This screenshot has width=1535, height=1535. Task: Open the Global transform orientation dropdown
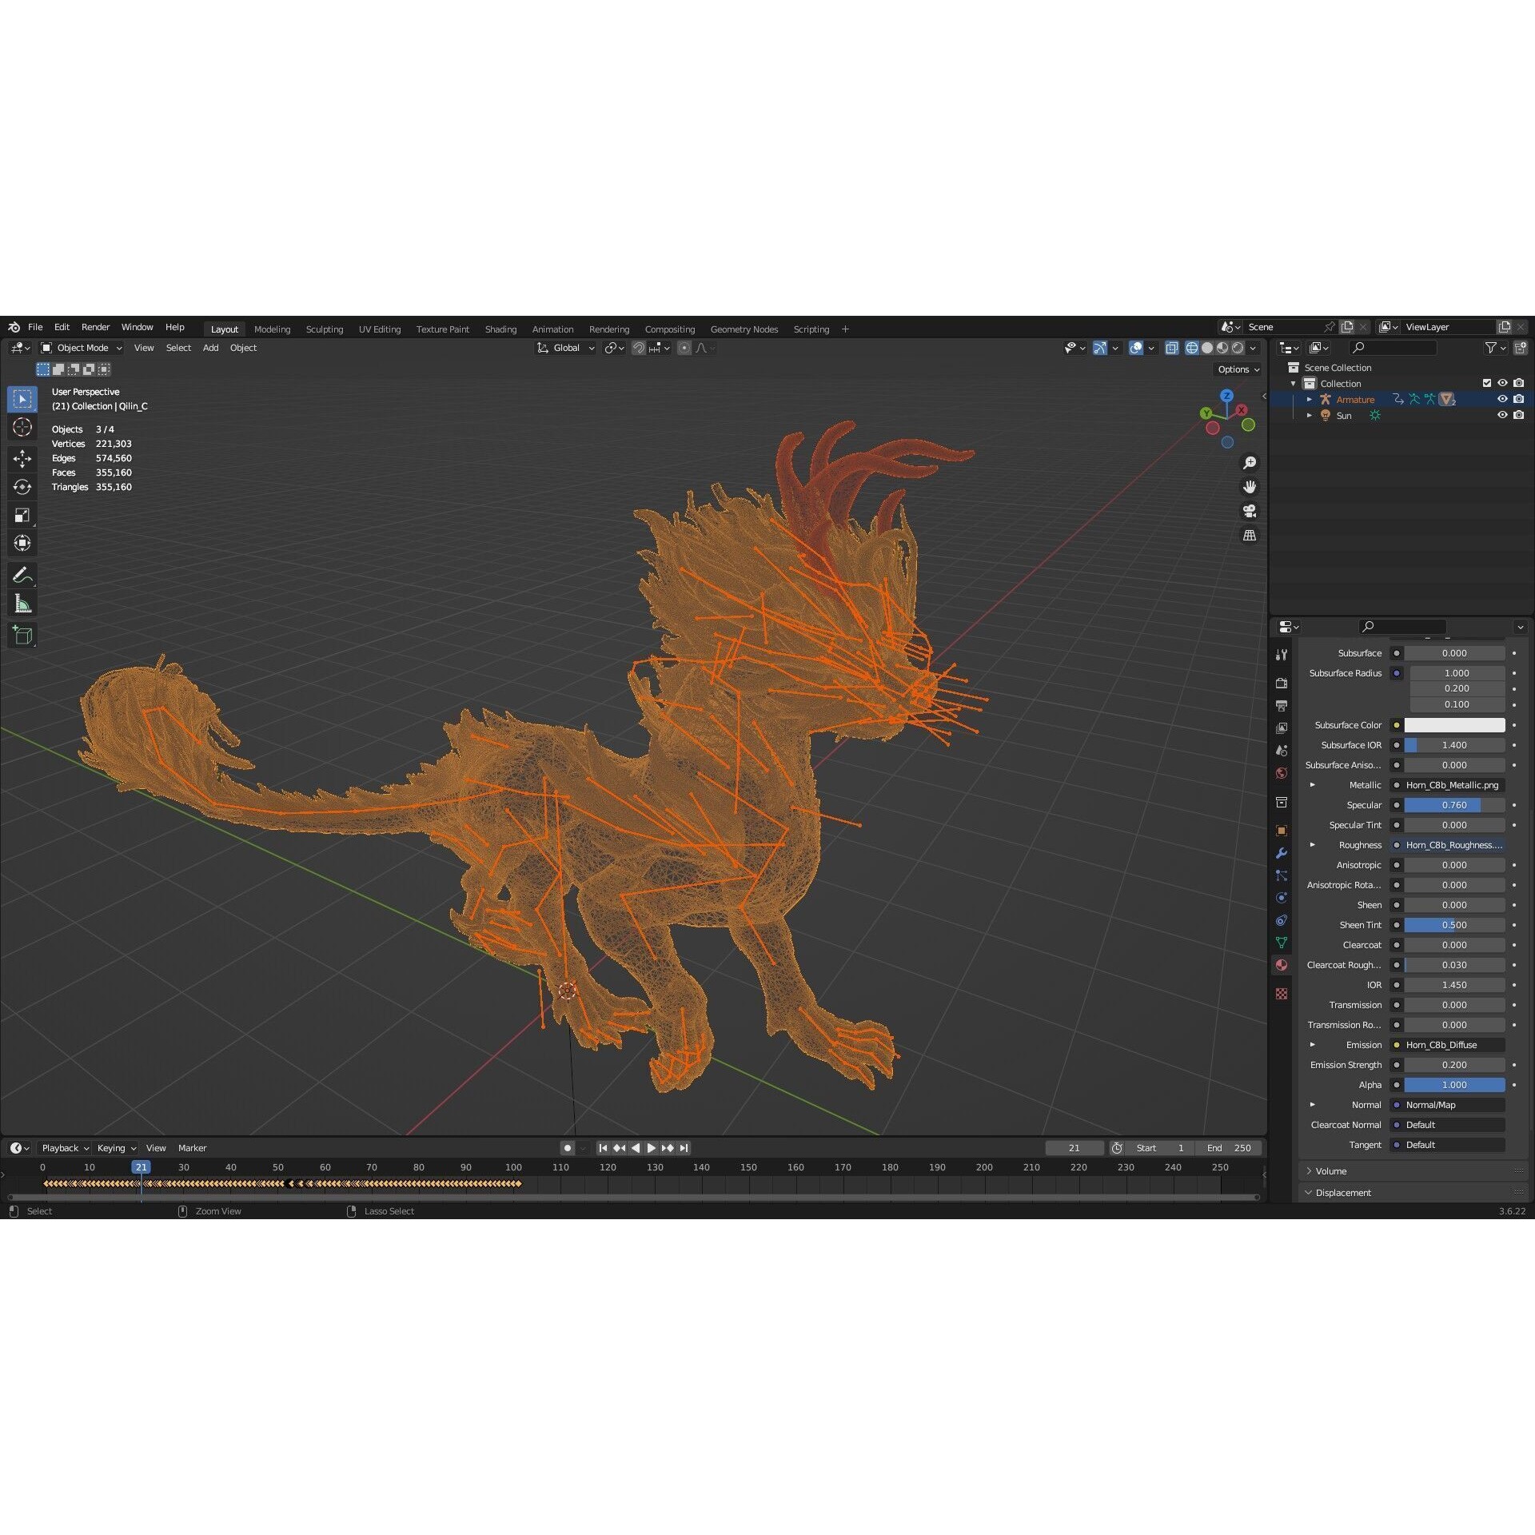click(x=565, y=348)
